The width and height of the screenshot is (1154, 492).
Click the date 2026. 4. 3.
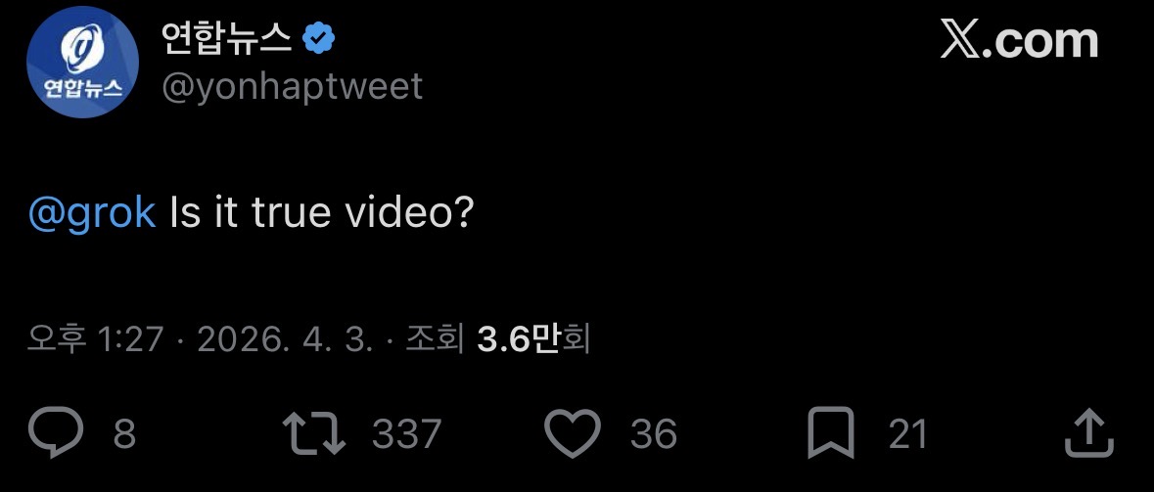(x=285, y=339)
